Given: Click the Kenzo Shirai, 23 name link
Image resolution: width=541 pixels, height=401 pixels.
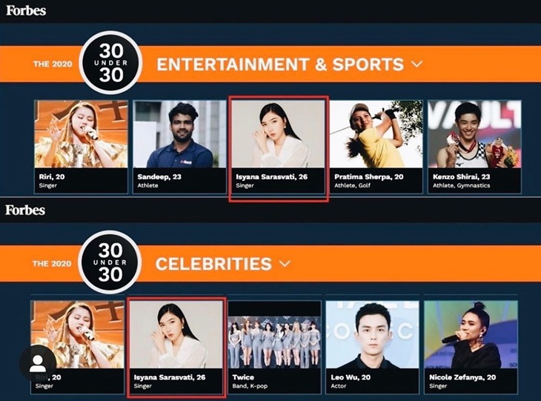Looking at the screenshot, I should 461,176.
